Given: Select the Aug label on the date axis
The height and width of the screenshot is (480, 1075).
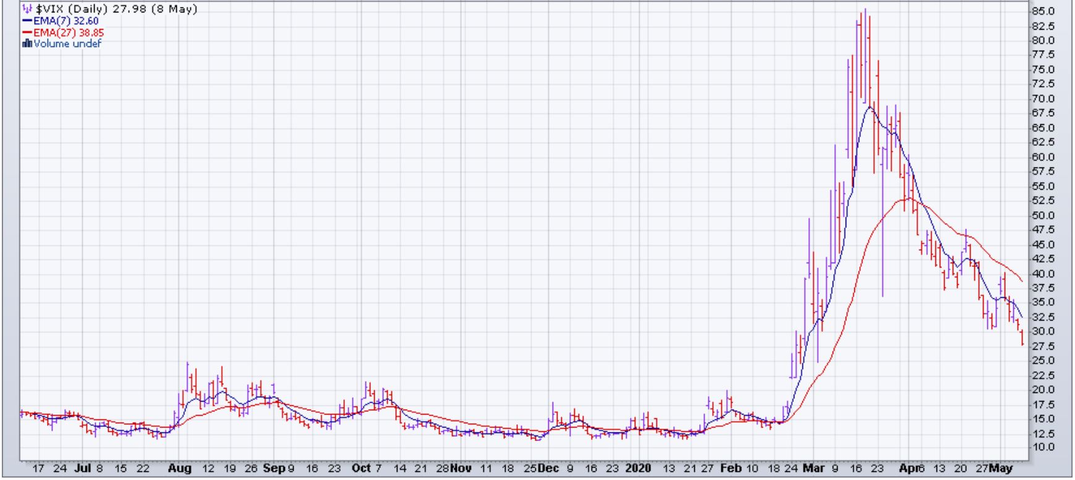Looking at the screenshot, I should (179, 468).
